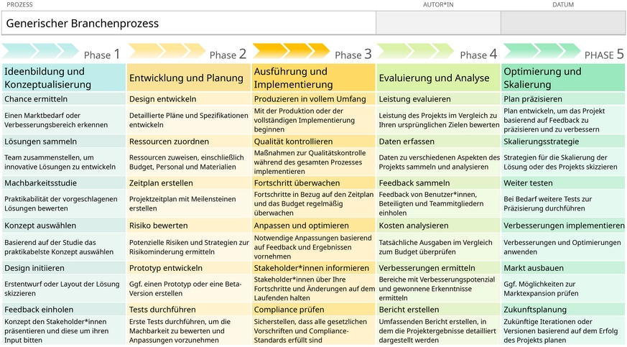The image size is (627, 347).
Task: Select the 'Design initiieren' cell
Action: click(64, 268)
